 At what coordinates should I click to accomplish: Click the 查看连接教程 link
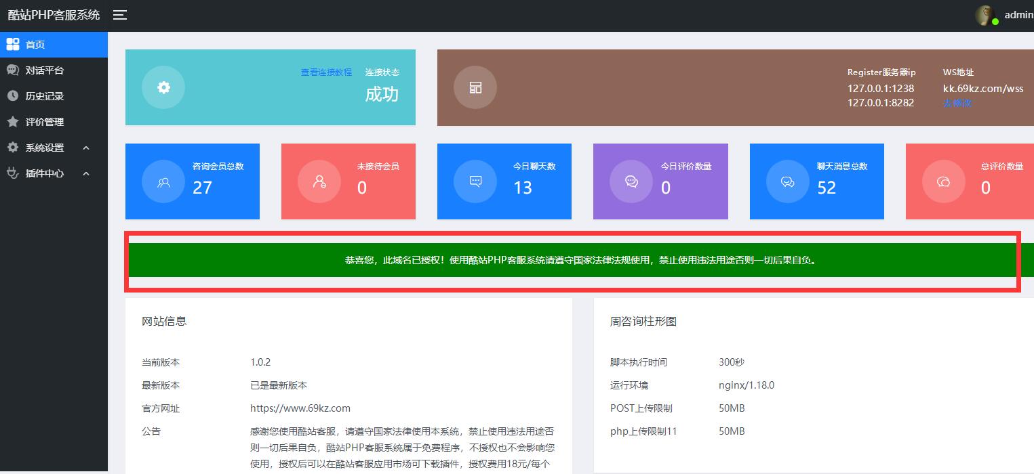pyautogui.click(x=326, y=72)
